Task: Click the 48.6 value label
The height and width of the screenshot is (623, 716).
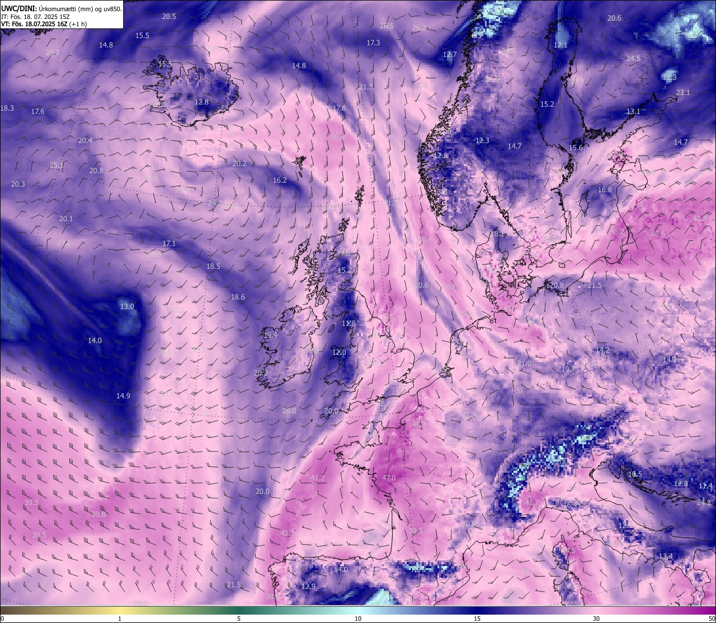Action: click(x=658, y=234)
